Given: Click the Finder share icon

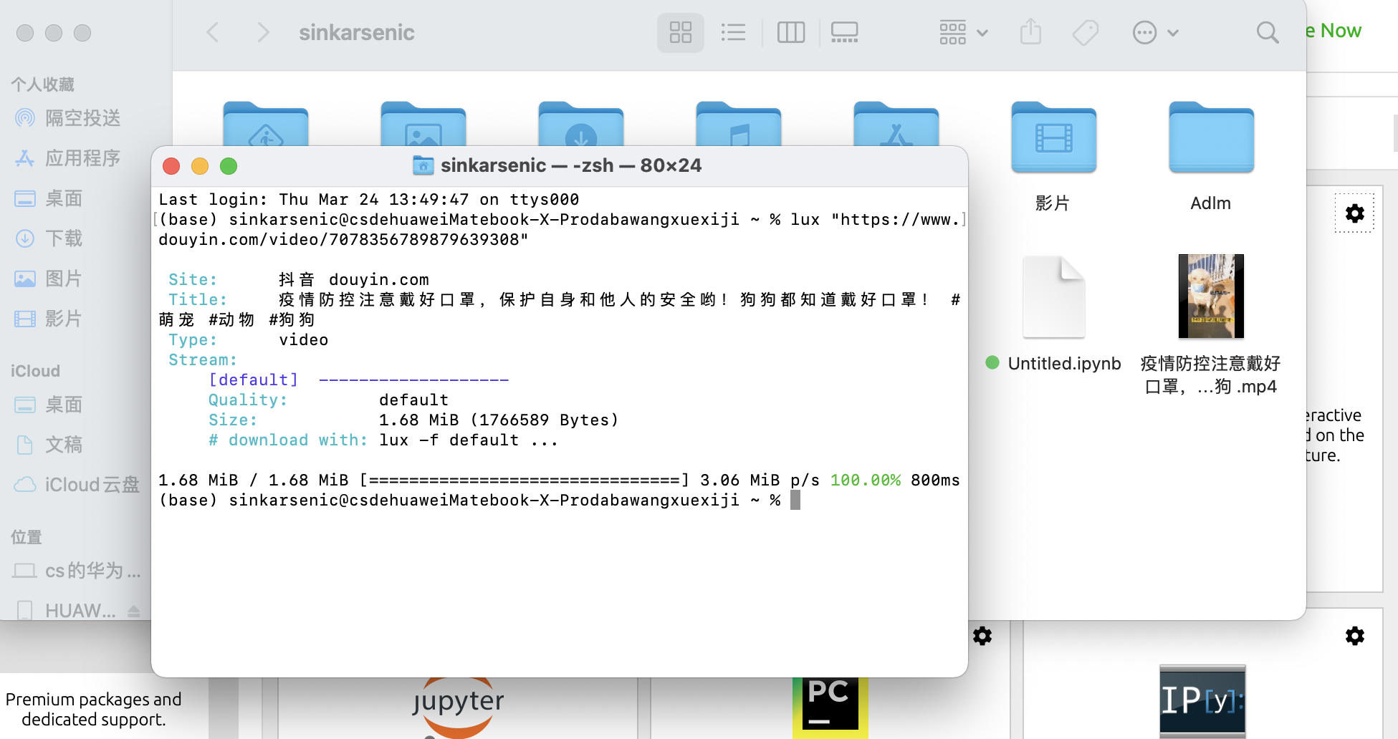Looking at the screenshot, I should (x=1030, y=32).
